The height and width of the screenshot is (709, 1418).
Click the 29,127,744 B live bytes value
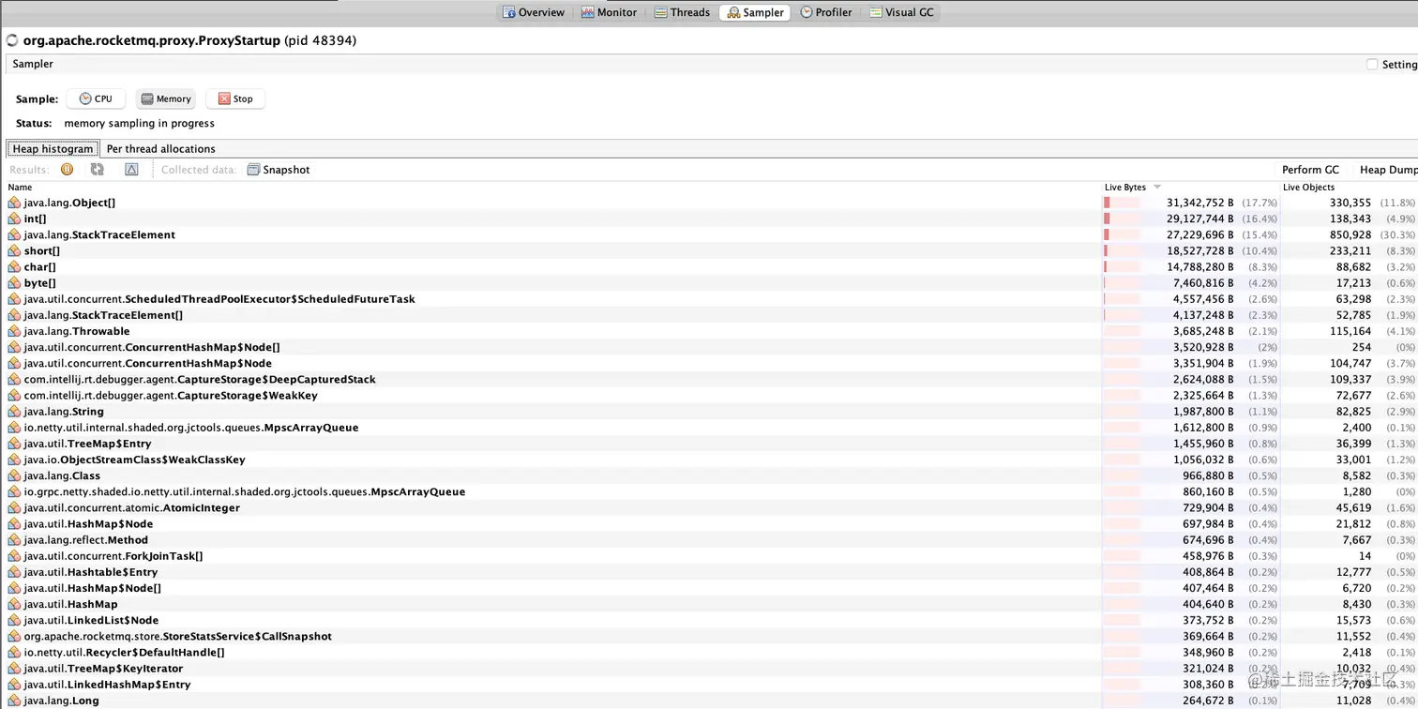coord(1199,219)
